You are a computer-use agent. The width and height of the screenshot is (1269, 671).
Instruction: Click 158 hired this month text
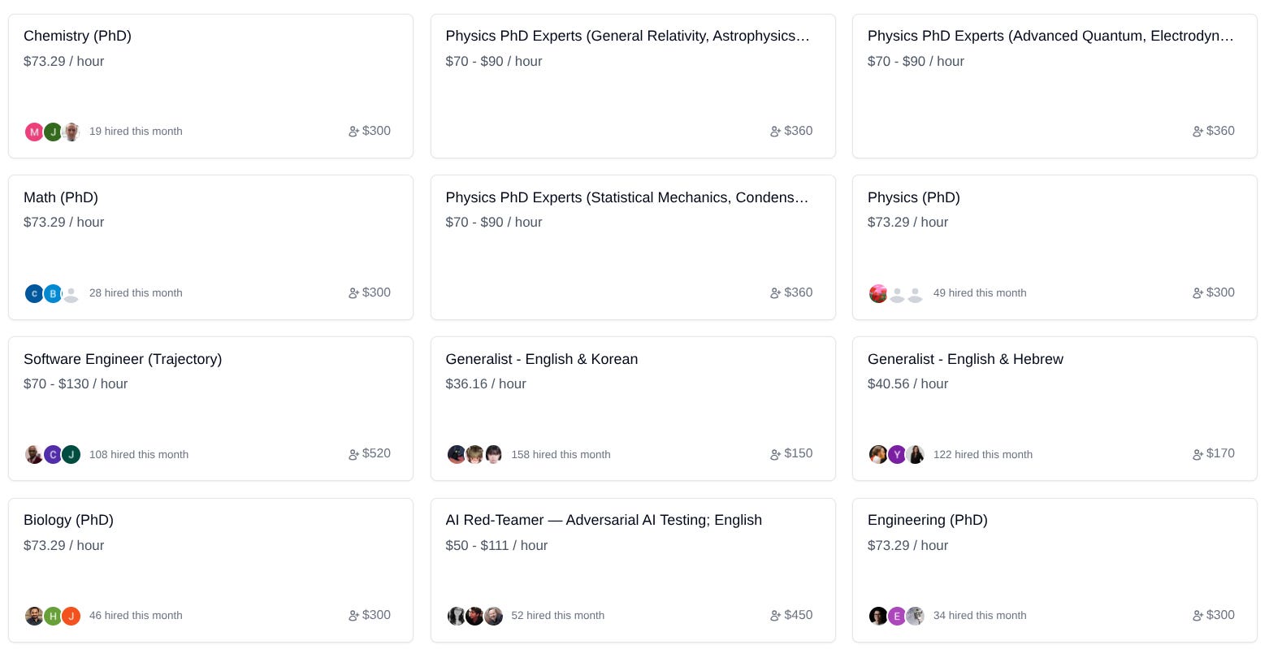(561, 455)
